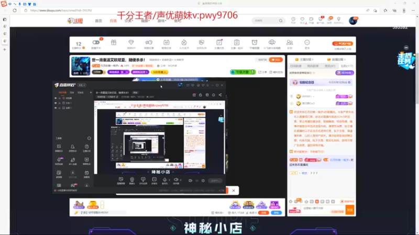Open the gift box icon in streamer toolbar
Screen dimensions: 419x235
114,43
